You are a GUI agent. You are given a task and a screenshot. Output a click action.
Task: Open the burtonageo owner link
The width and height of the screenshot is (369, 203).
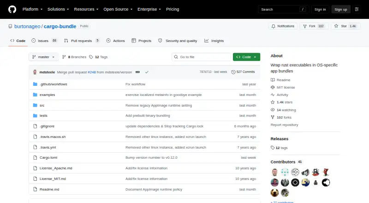click(27, 26)
